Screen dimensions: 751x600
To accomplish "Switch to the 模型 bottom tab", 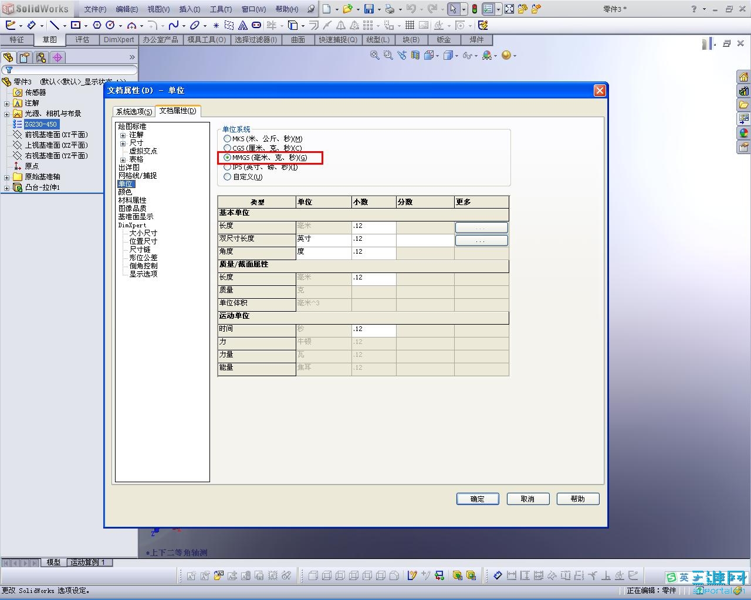I will pos(53,562).
